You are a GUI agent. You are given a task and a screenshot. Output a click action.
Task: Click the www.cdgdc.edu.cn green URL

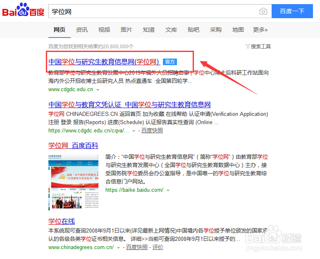[71, 89]
